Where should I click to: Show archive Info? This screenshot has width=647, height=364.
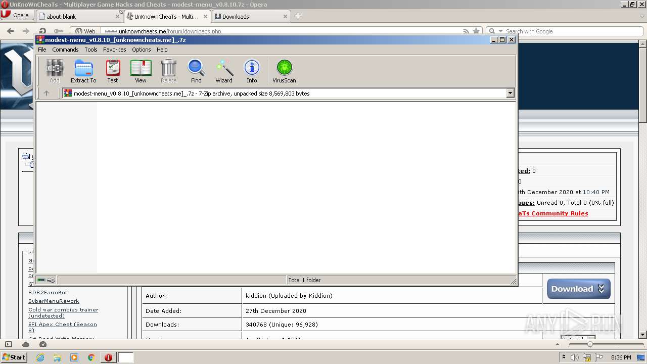(x=252, y=71)
